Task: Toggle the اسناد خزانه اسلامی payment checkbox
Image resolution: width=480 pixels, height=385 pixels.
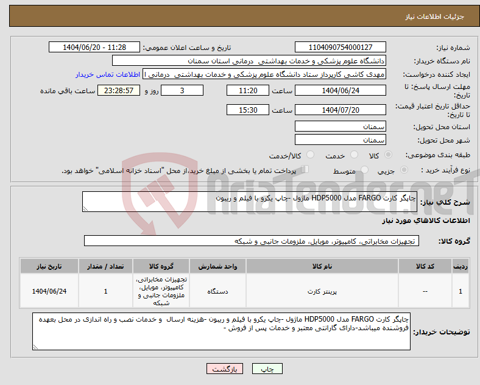Action: (305, 169)
